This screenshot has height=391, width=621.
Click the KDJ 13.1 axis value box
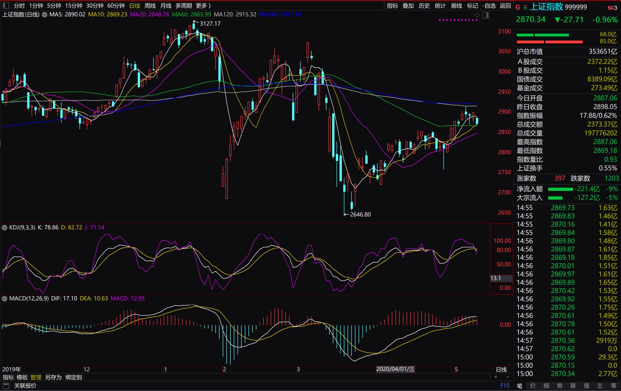click(501, 278)
